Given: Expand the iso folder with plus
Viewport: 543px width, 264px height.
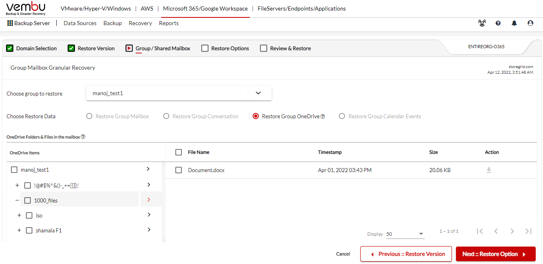Looking at the screenshot, I should click(x=19, y=215).
